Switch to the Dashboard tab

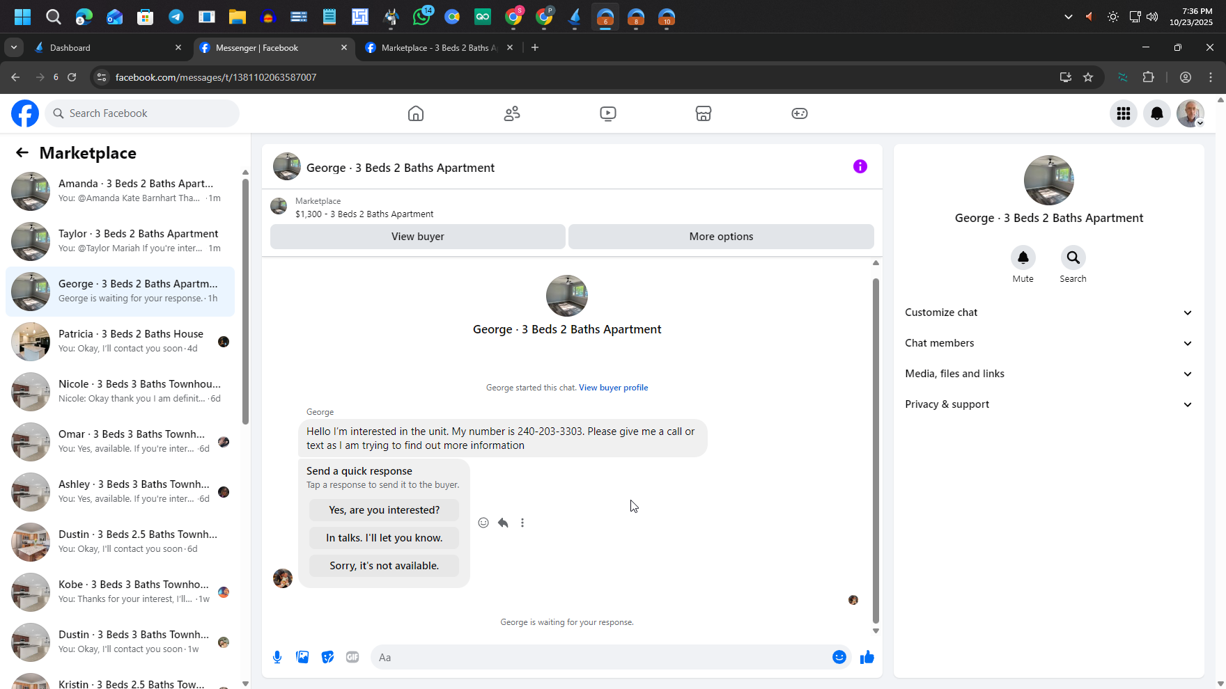pos(108,47)
